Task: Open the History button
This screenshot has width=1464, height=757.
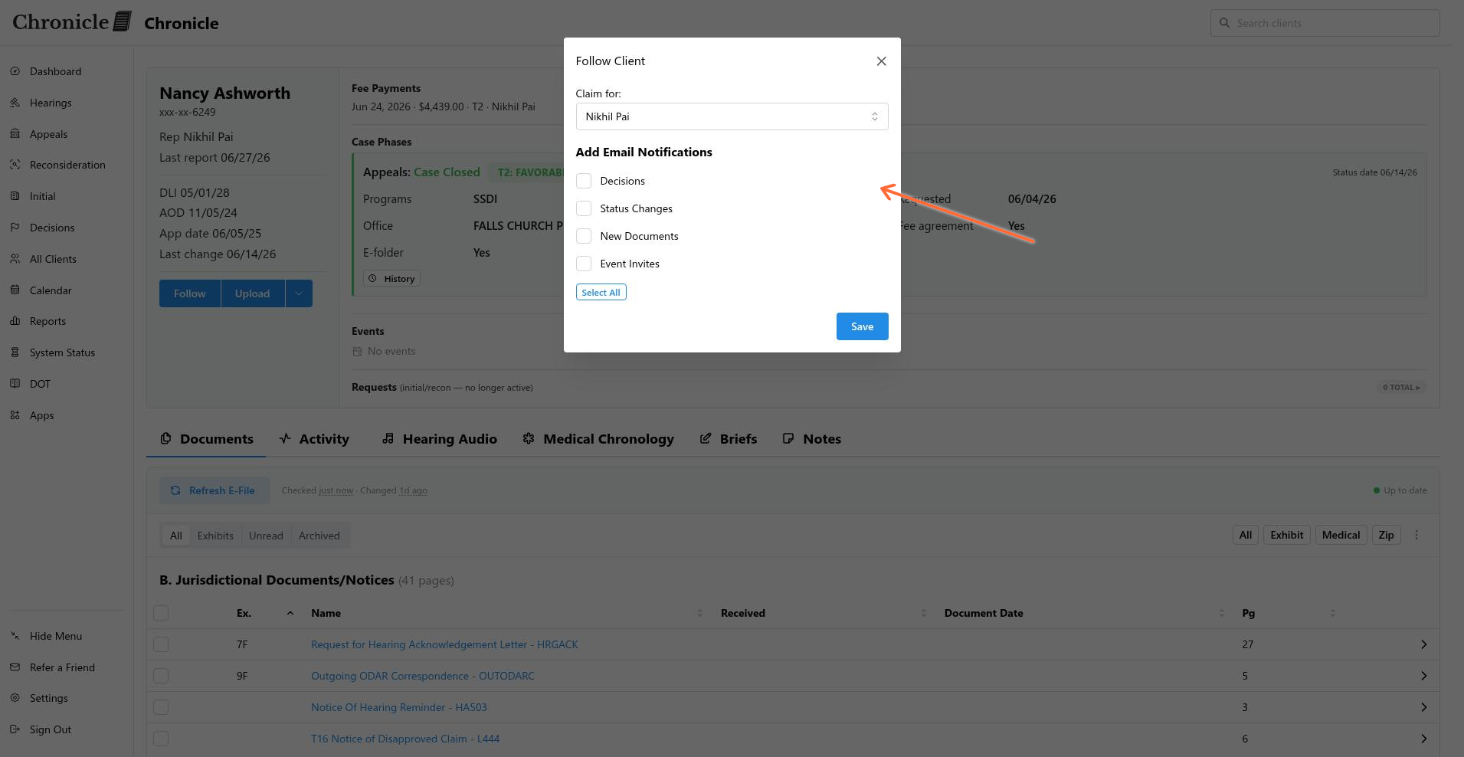Action: pos(391,279)
